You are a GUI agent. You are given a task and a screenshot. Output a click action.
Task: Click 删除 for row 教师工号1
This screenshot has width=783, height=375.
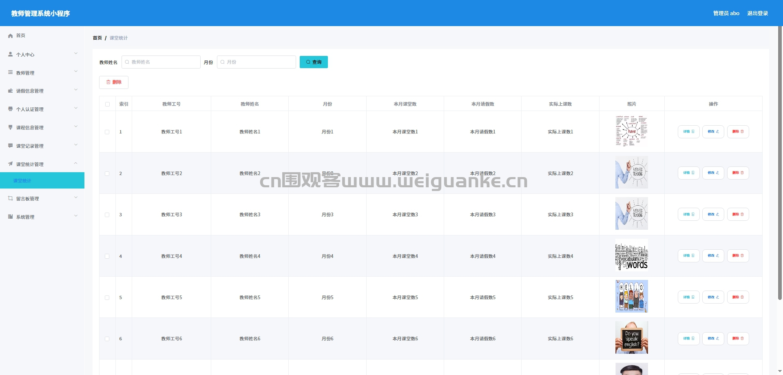point(738,132)
